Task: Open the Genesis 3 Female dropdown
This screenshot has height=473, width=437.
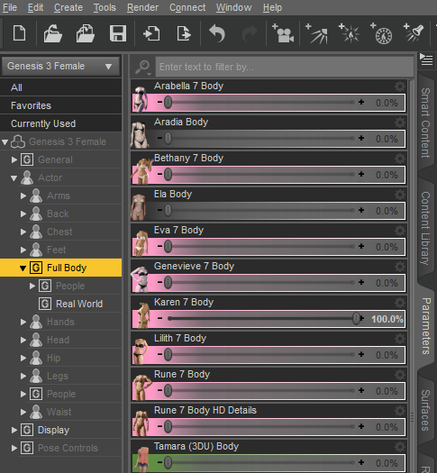Action: [60, 66]
